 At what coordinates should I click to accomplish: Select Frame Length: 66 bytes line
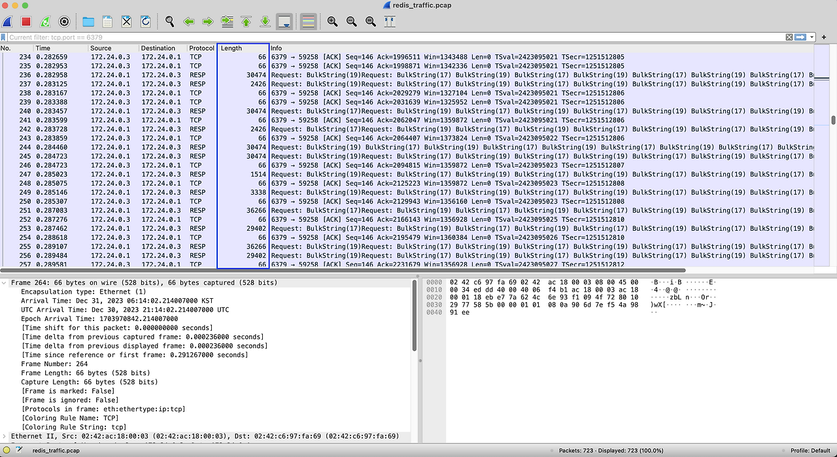86,373
